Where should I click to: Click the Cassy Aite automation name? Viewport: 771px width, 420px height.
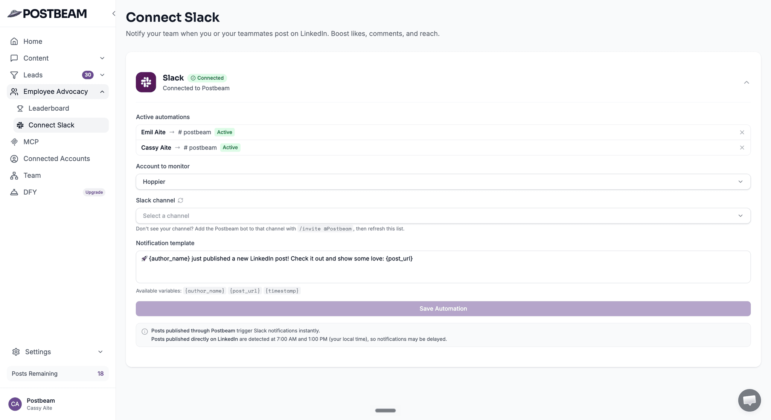156,148
